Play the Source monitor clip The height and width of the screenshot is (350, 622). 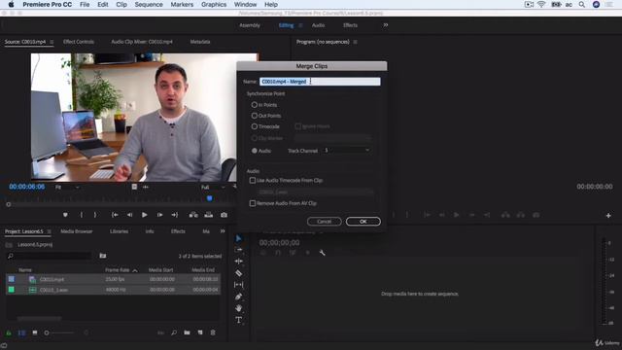pyautogui.click(x=145, y=215)
